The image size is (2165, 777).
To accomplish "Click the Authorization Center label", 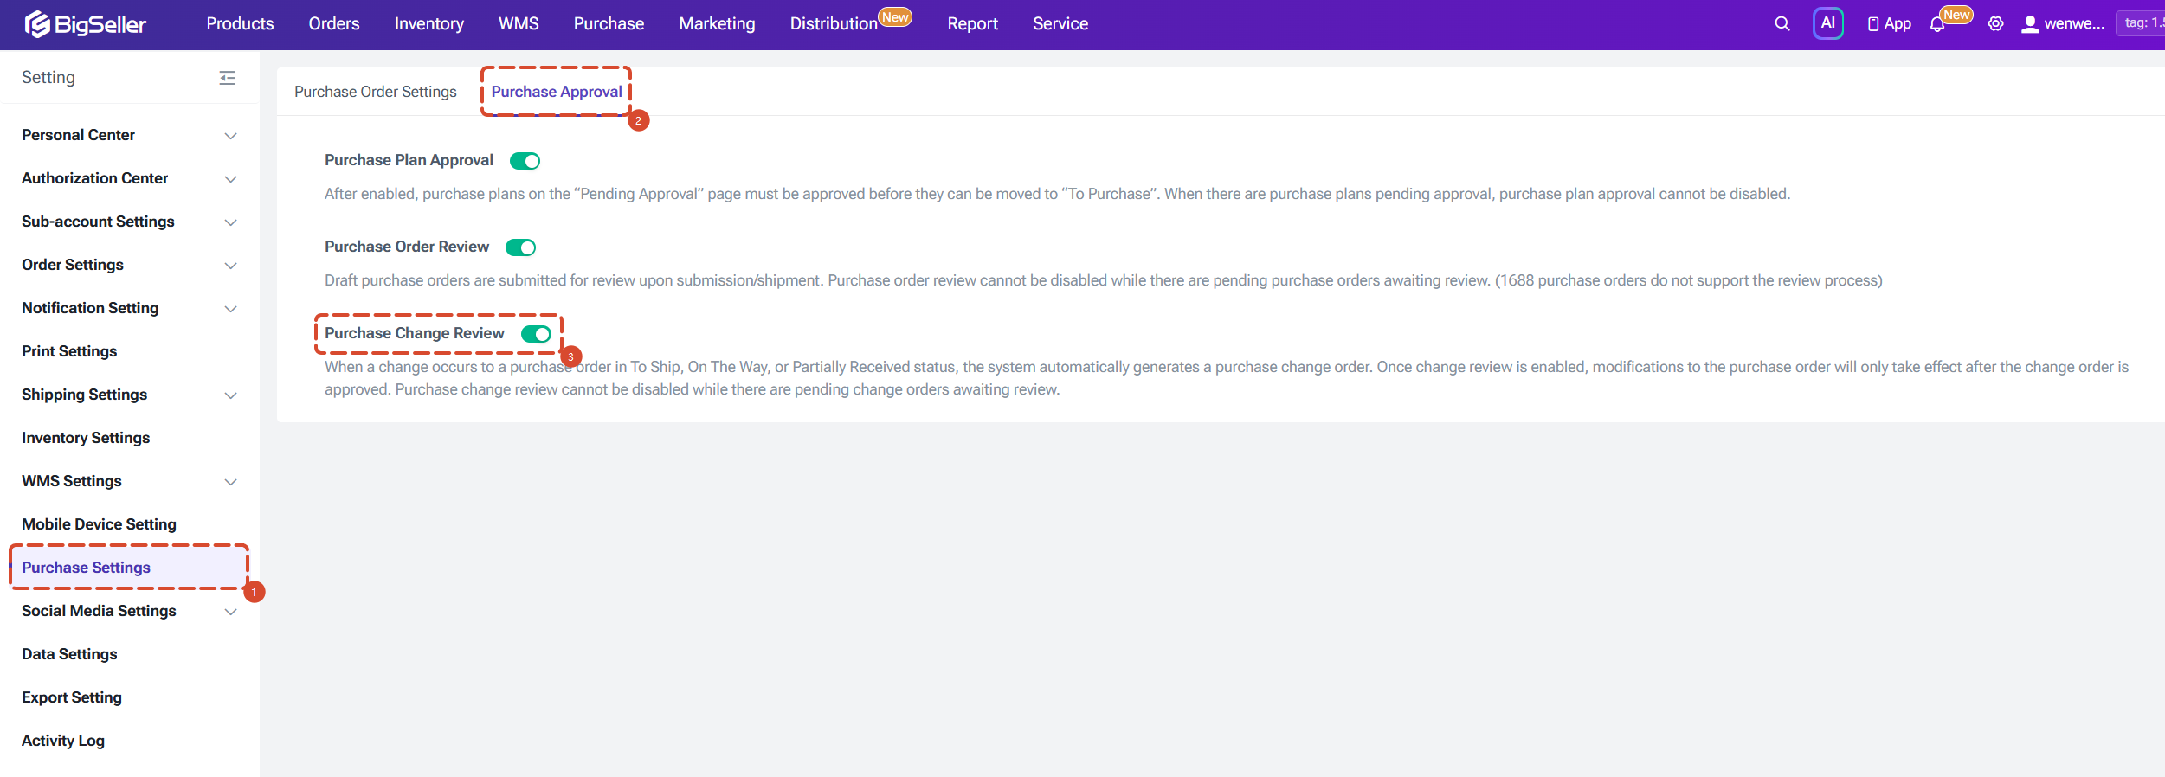I will tap(94, 178).
